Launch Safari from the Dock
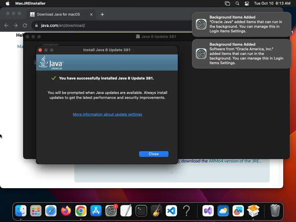 (x=51, y=211)
